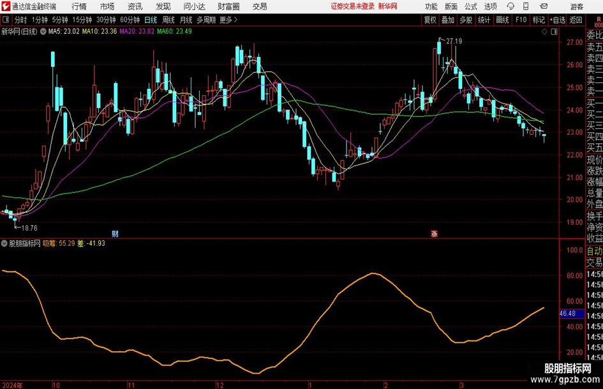Switch to 30分钟 period
The width and height of the screenshot is (603, 389).
point(106,20)
